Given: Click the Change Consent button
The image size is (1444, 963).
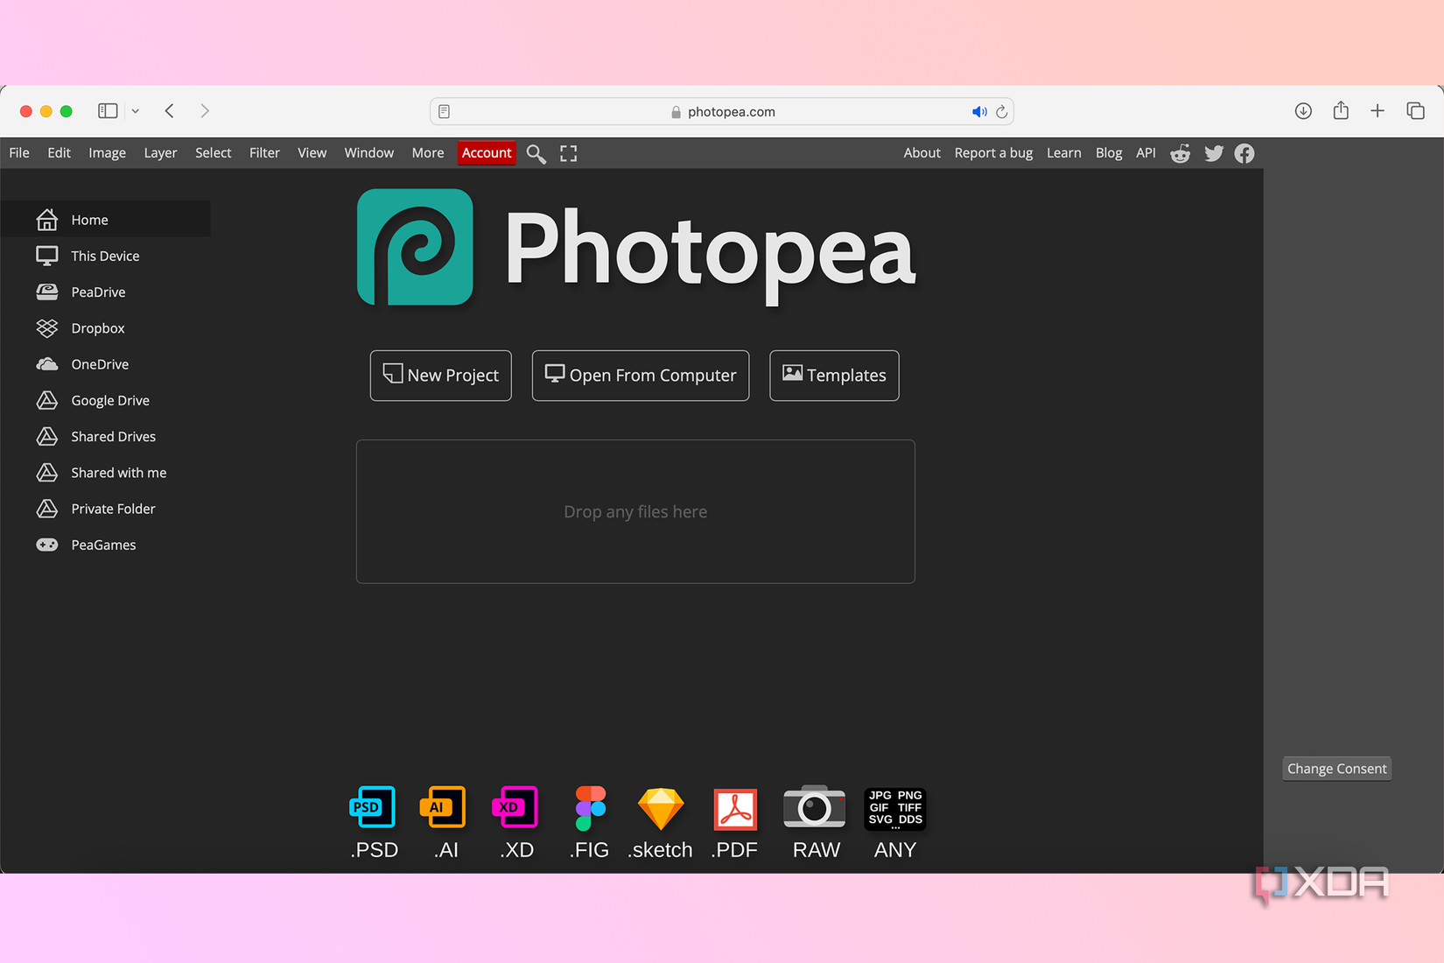Looking at the screenshot, I should pos(1336,769).
